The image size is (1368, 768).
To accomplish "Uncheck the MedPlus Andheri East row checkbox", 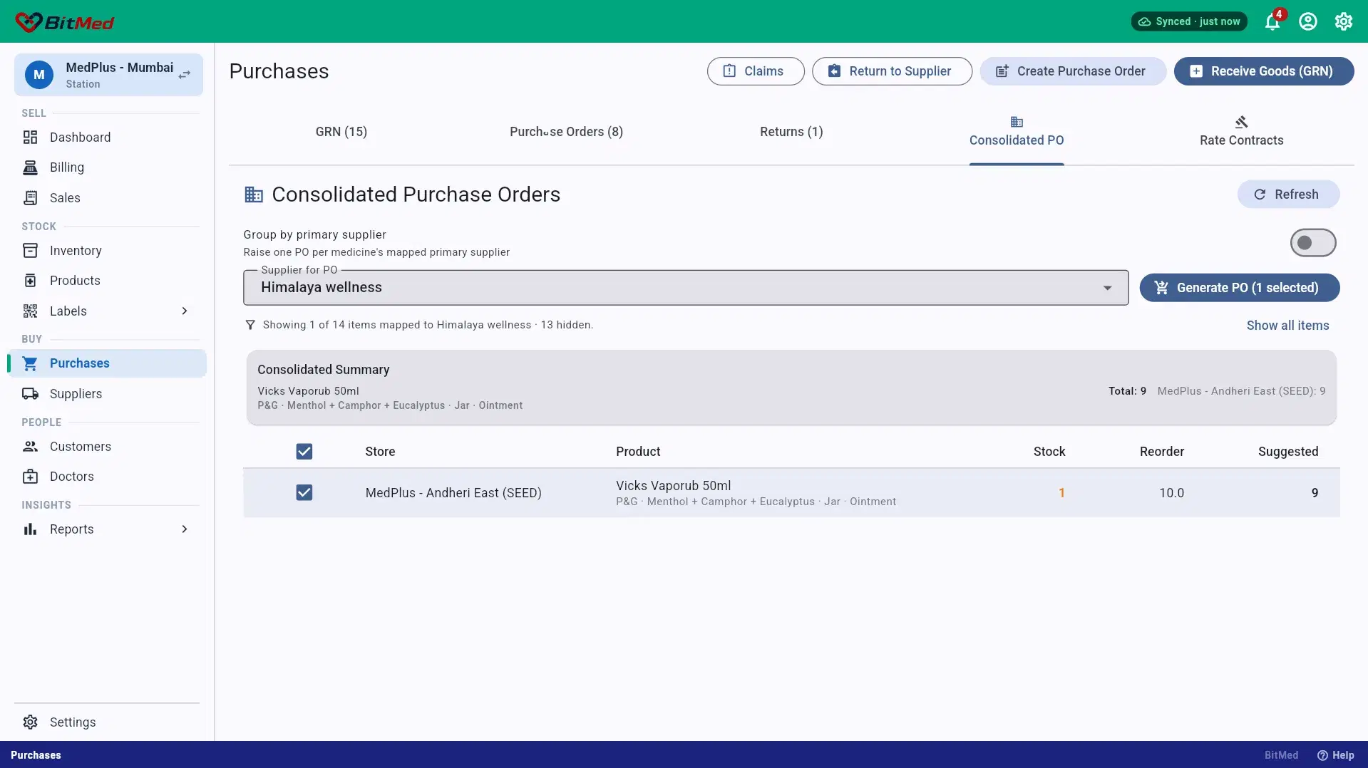I will click(304, 493).
